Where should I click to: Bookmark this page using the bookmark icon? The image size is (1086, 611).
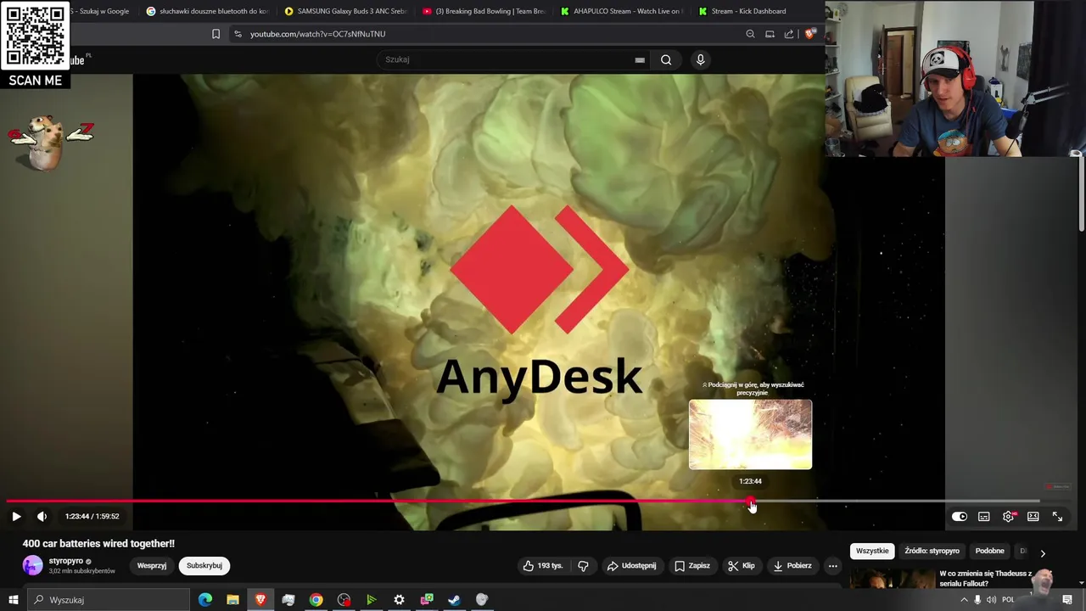pyautogui.click(x=216, y=34)
